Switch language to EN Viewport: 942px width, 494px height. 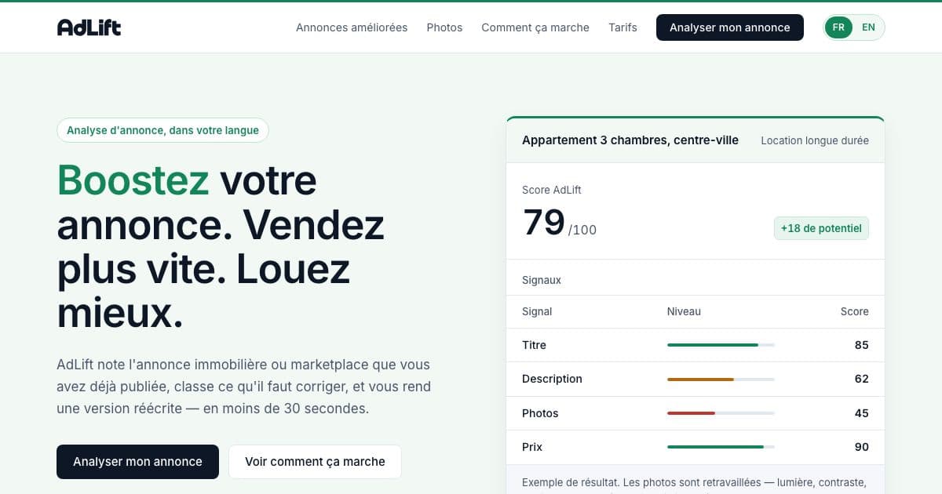(868, 27)
